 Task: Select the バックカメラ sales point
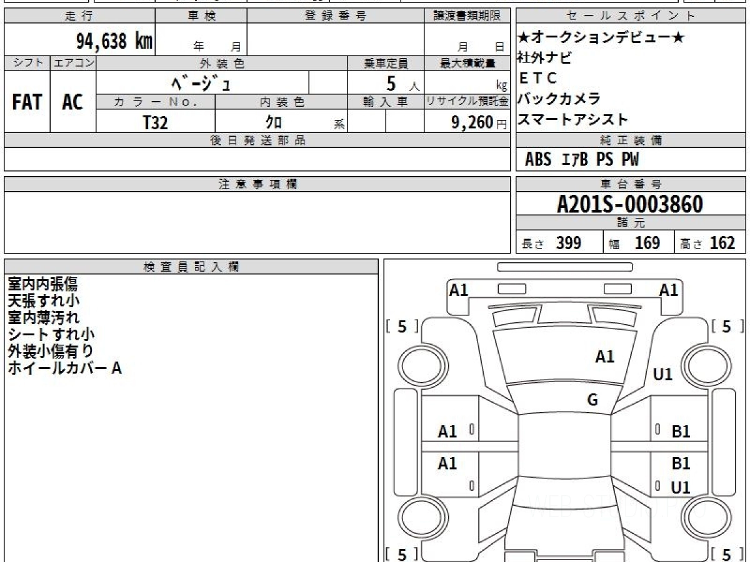click(x=559, y=99)
